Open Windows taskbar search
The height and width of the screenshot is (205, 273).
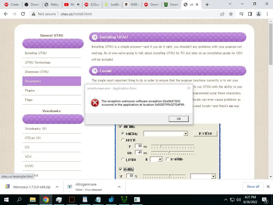19,200
